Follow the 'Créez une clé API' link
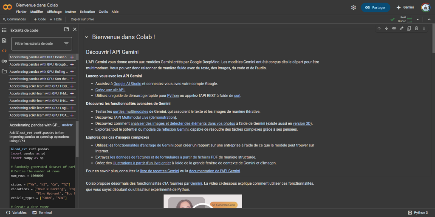This screenshot has height=217, width=435. [110, 89]
